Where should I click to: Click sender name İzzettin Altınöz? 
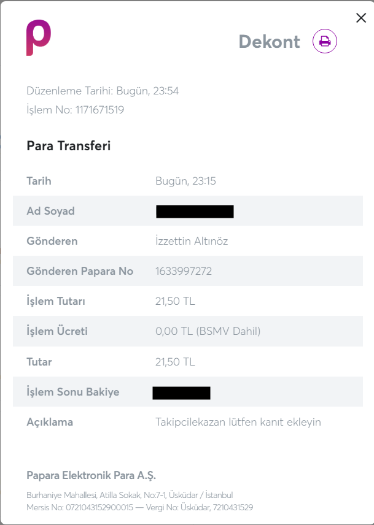click(192, 241)
